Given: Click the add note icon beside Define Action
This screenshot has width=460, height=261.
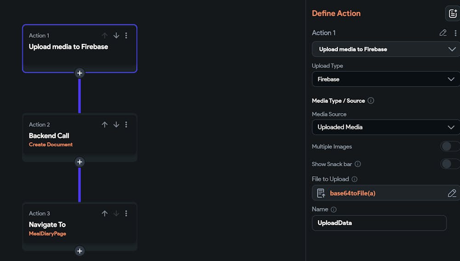Looking at the screenshot, I should point(452,13).
